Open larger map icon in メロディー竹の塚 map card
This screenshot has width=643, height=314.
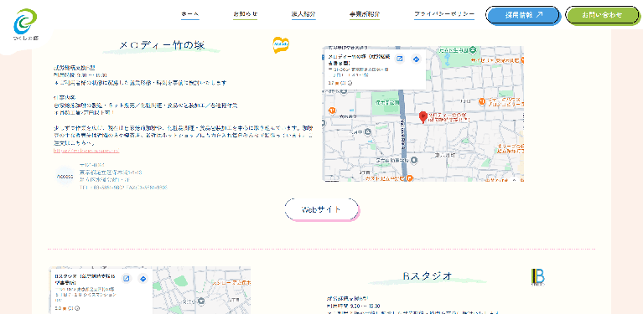pyautogui.click(x=399, y=59)
